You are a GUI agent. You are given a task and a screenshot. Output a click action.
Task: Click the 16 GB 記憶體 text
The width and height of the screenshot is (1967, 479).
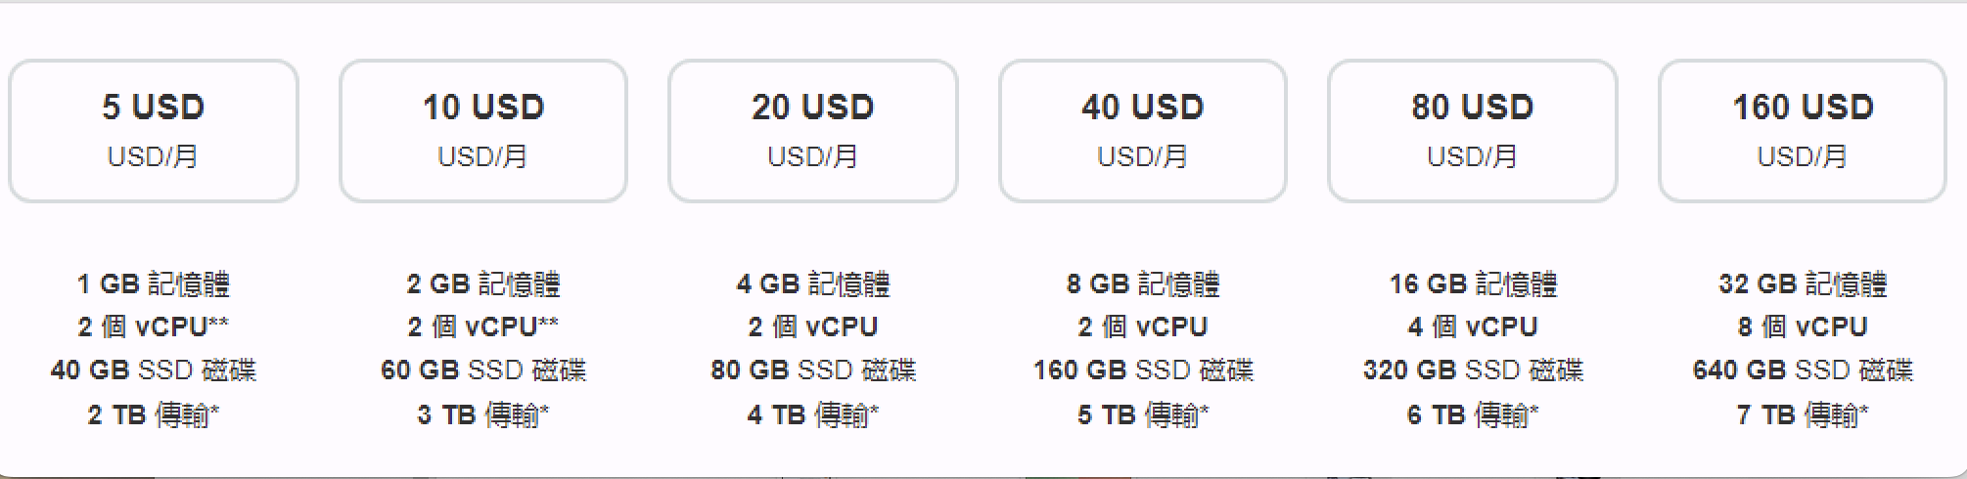pos(1472,284)
